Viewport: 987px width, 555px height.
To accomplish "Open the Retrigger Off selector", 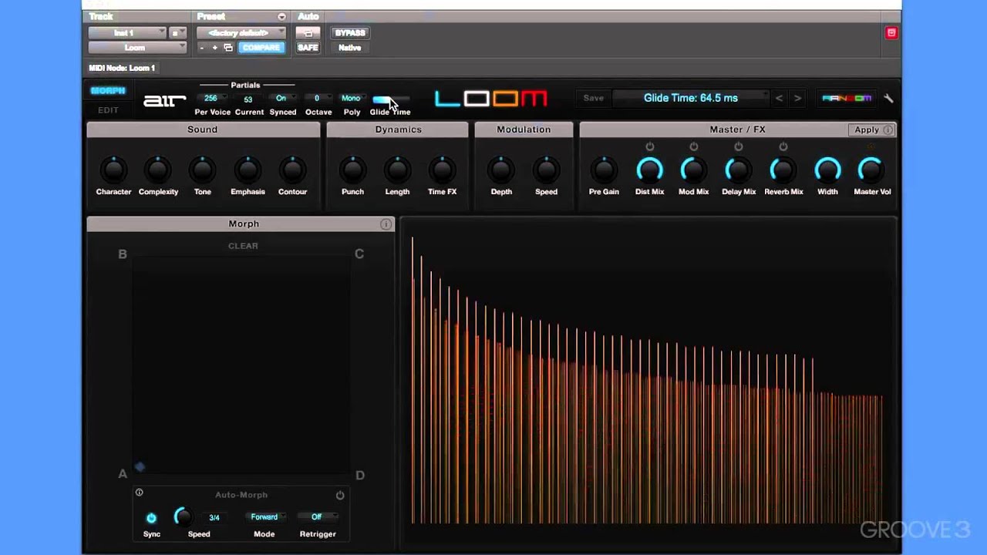I will point(318,517).
